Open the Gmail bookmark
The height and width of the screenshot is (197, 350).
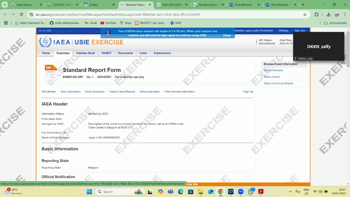tap(91, 23)
